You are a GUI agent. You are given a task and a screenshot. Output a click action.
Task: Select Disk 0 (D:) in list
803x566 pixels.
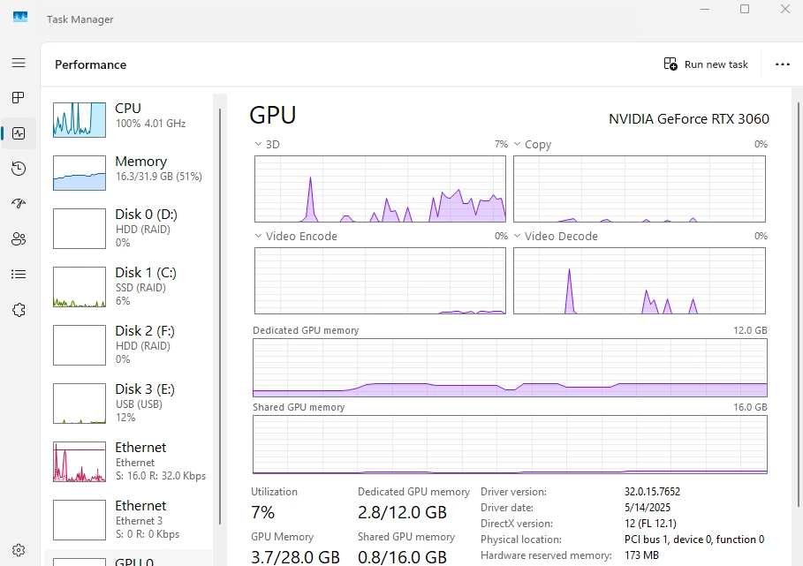(x=128, y=228)
